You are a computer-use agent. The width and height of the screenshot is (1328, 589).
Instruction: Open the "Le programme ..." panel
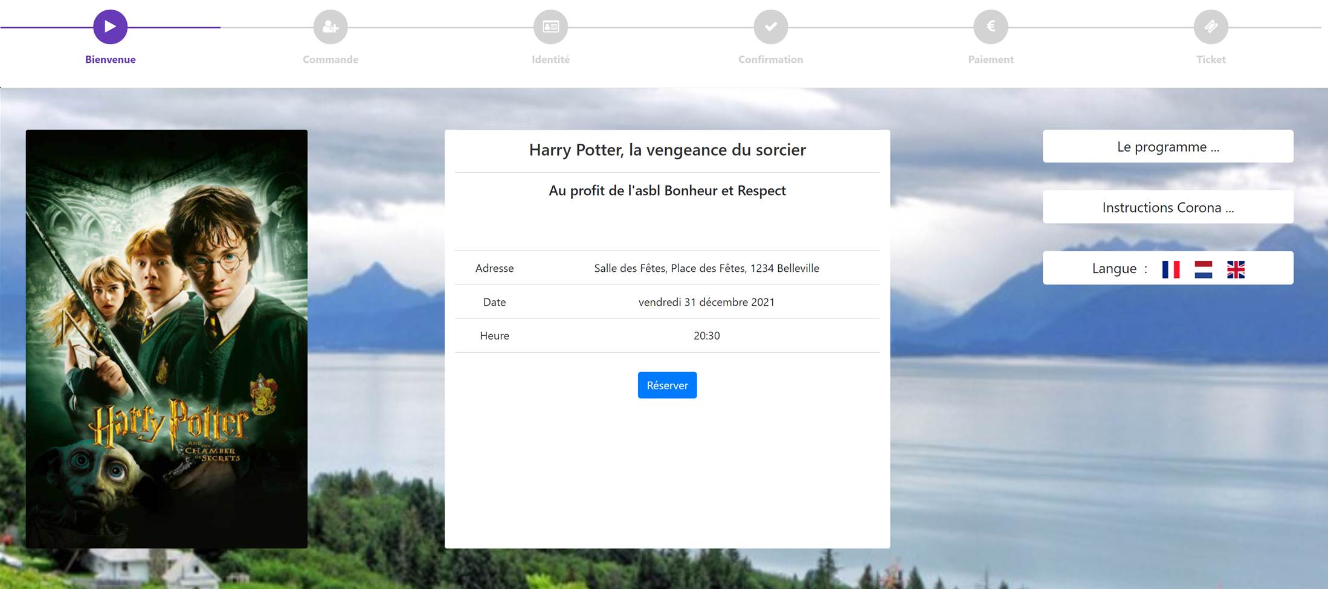click(1167, 147)
